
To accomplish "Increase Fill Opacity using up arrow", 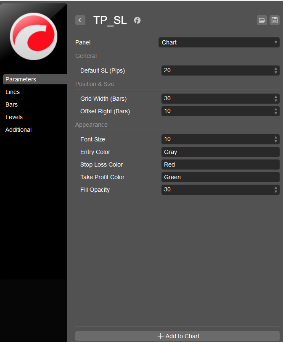I will [x=276, y=188].
